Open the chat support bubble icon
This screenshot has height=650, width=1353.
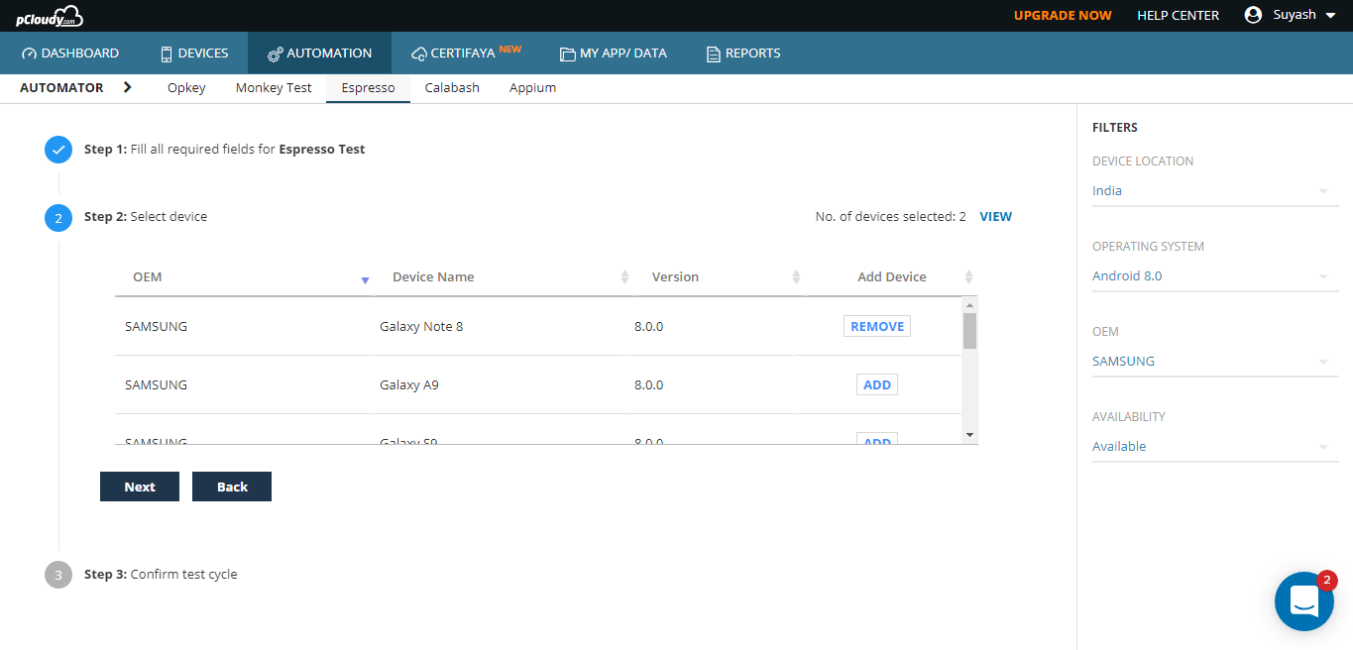(1303, 601)
